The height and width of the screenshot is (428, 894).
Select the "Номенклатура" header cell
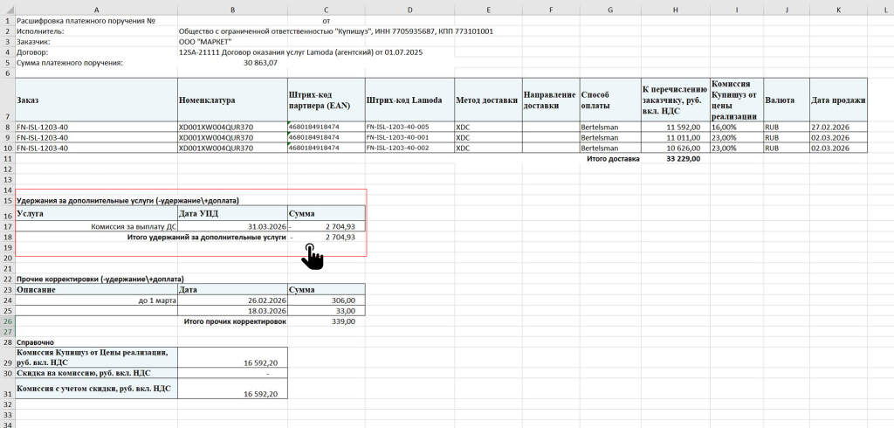pyautogui.click(x=232, y=100)
